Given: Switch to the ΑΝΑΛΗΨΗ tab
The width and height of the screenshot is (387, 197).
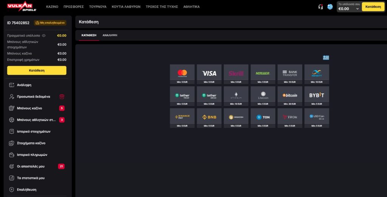Looking at the screenshot, I should [110, 35].
